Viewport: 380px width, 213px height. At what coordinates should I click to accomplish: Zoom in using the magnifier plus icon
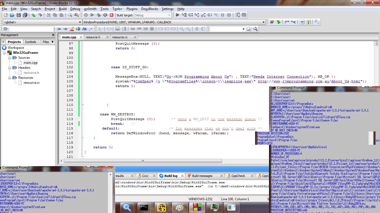coord(182,29)
